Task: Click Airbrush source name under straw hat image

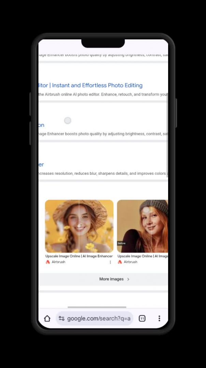Action: [x=58, y=262]
